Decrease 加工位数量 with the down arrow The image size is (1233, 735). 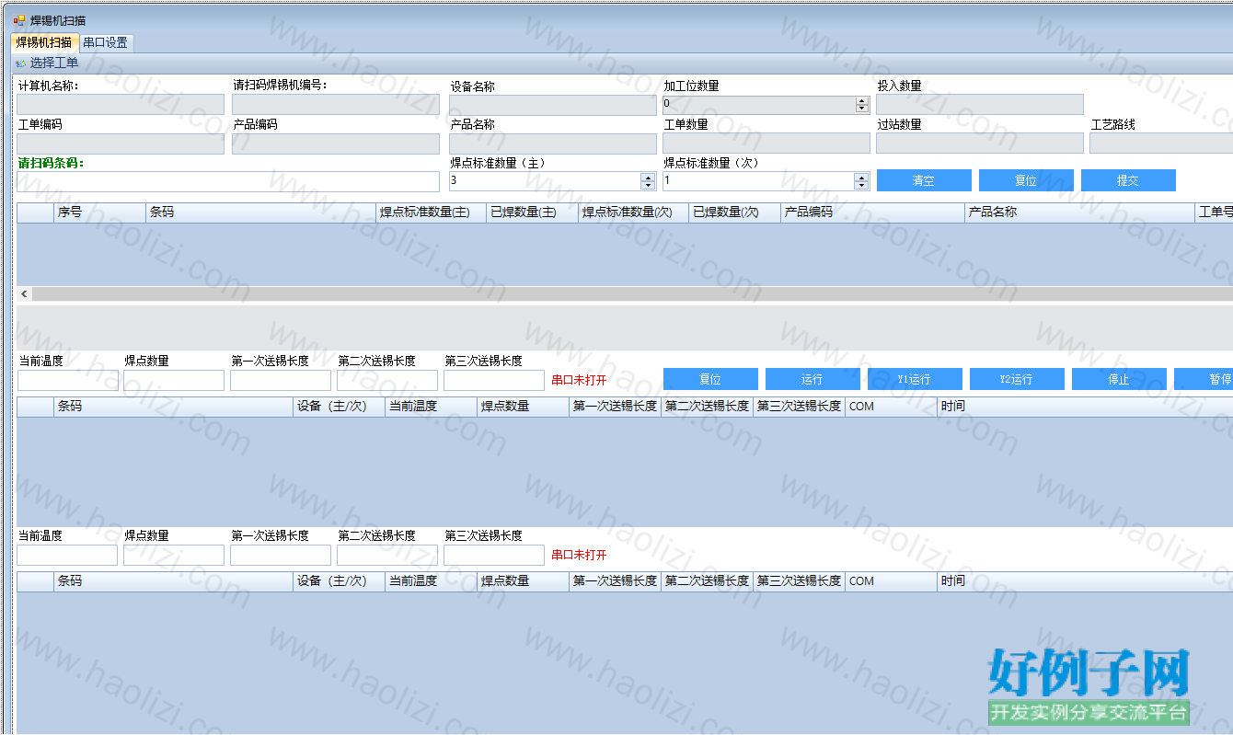pyautogui.click(x=862, y=109)
